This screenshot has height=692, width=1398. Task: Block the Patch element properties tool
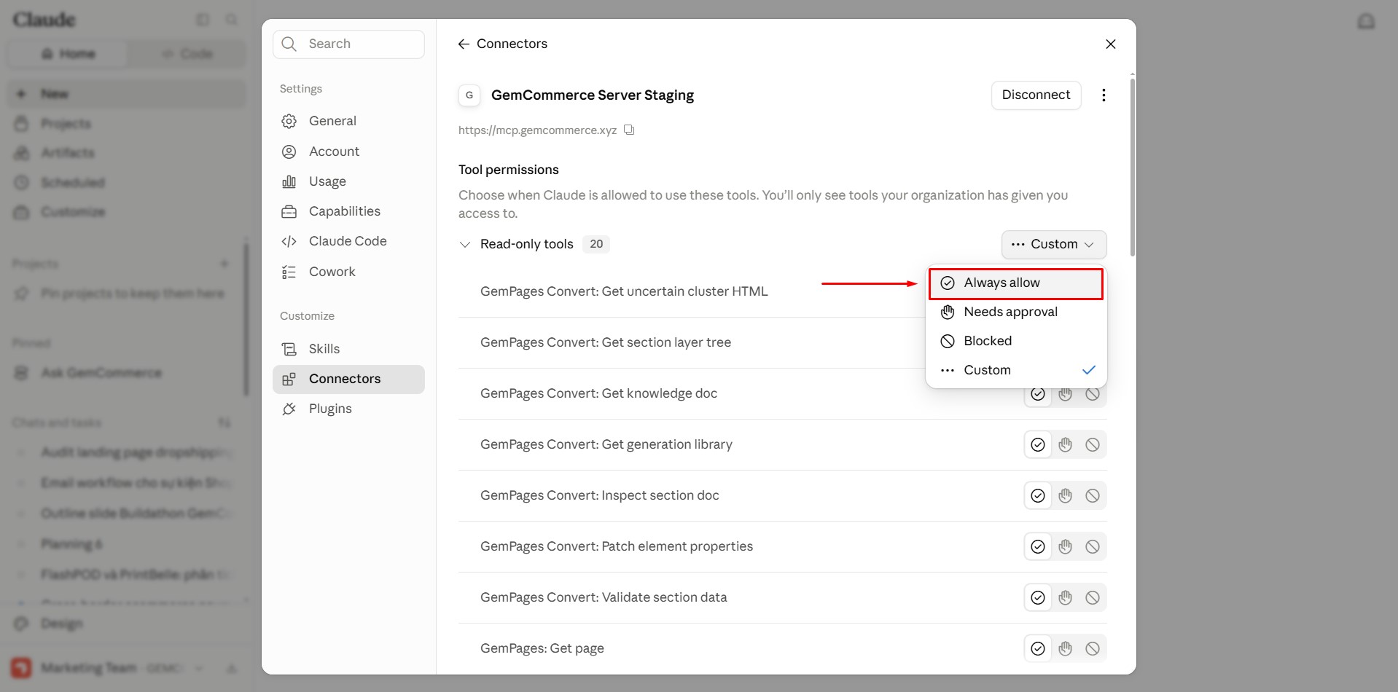[x=1093, y=547]
